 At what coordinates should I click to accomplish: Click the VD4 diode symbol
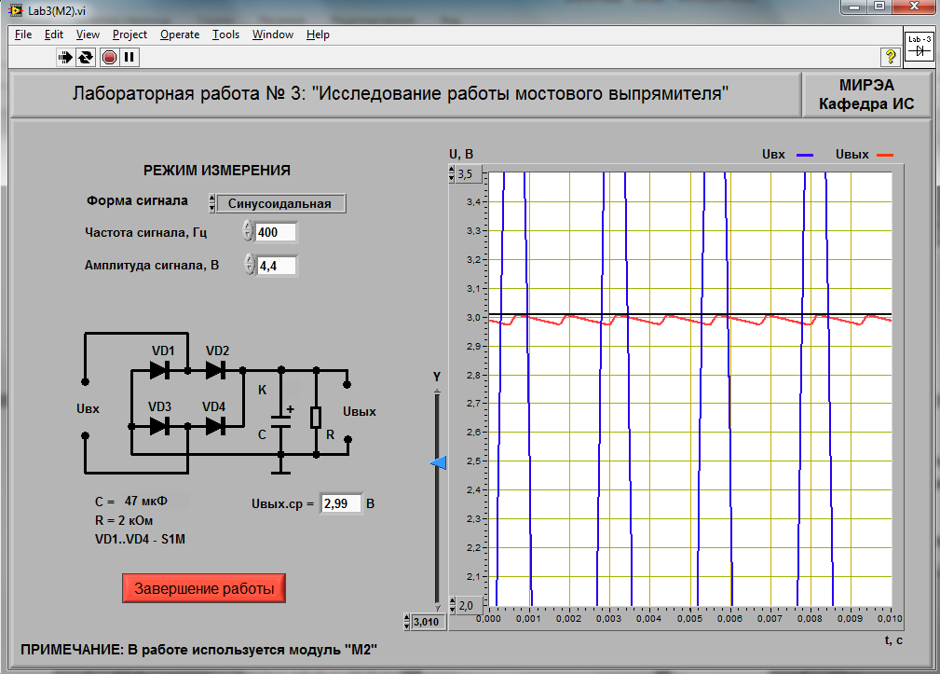(x=216, y=426)
